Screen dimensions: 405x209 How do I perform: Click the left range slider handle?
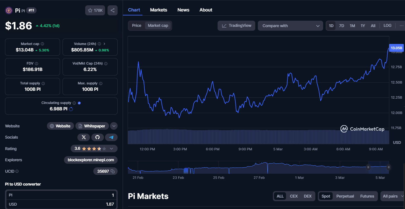(x=368, y=167)
